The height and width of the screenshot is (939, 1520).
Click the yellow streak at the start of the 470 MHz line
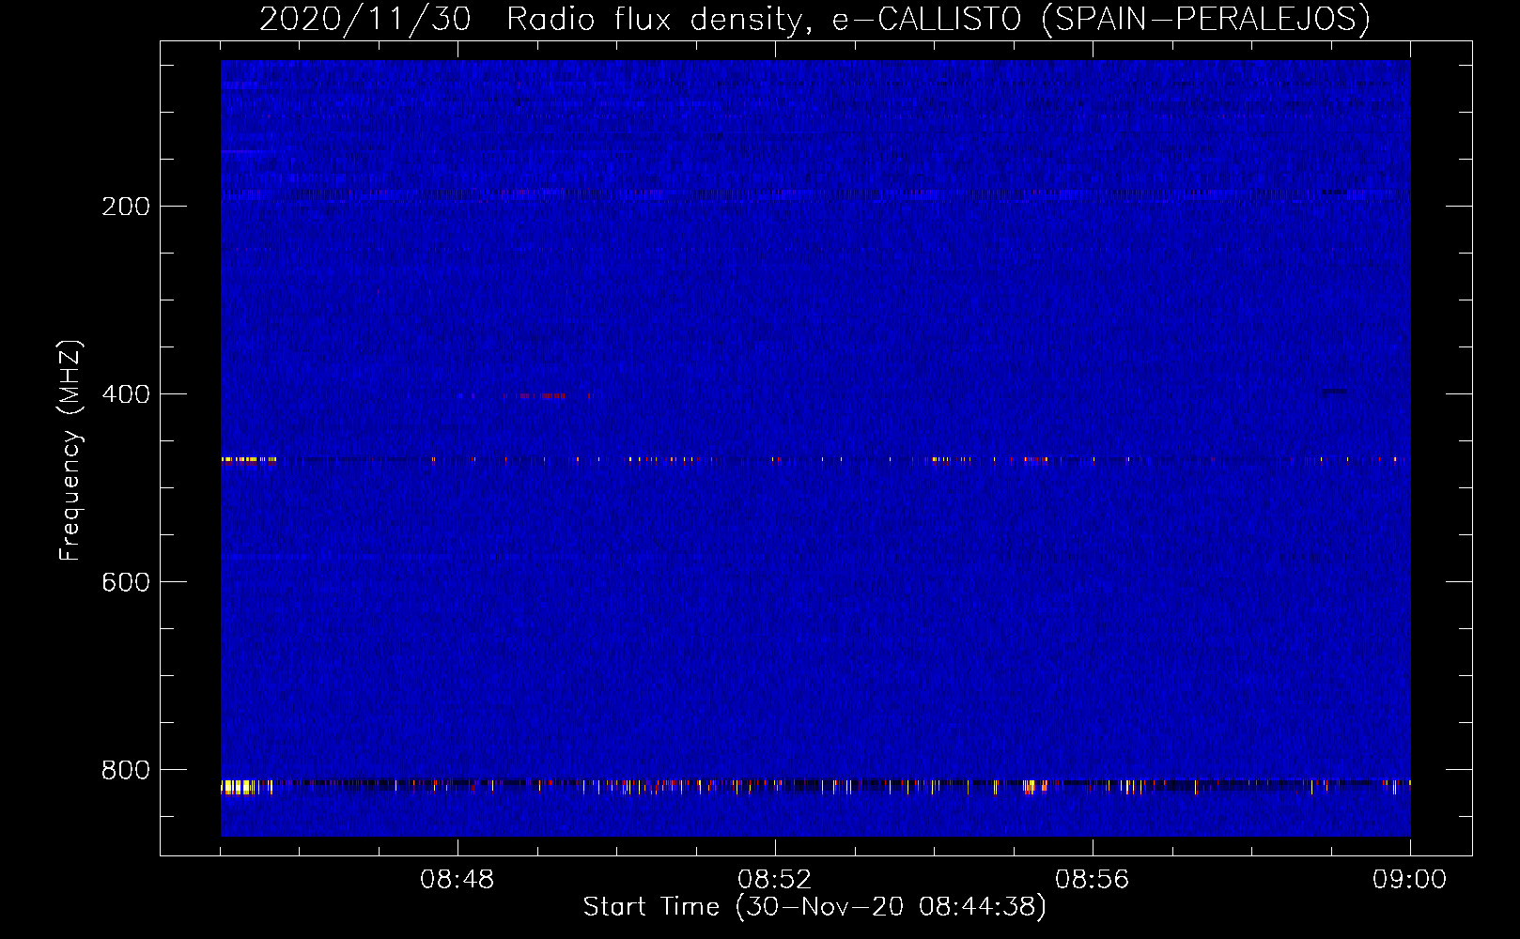tap(248, 459)
